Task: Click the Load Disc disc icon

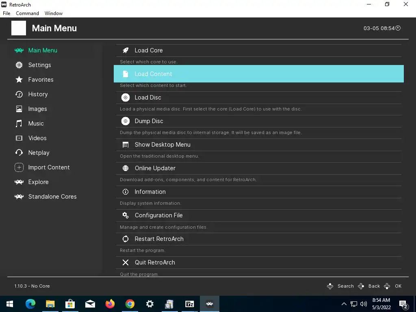Action: click(126, 97)
